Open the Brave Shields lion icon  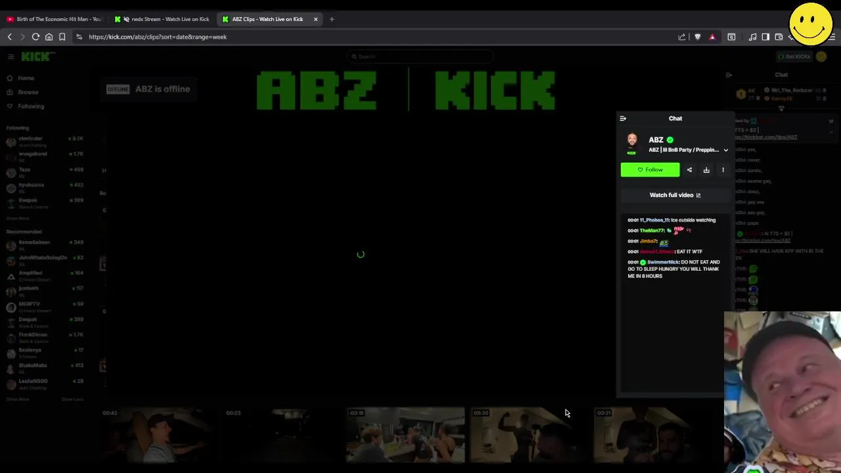click(x=698, y=37)
